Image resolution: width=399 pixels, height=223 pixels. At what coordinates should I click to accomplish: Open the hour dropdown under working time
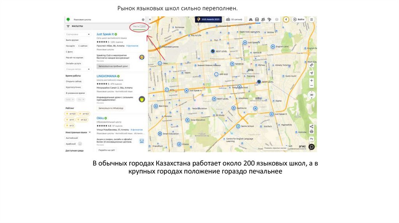click(x=69, y=100)
